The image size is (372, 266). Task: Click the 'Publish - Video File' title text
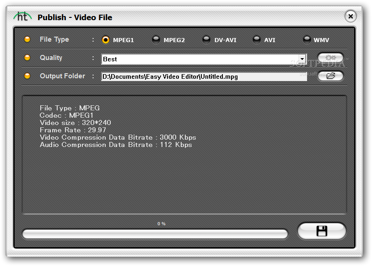pyautogui.click(x=75, y=17)
